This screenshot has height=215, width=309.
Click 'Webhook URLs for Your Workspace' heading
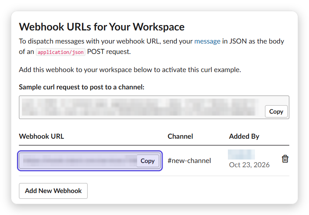click(x=102, y=27)
